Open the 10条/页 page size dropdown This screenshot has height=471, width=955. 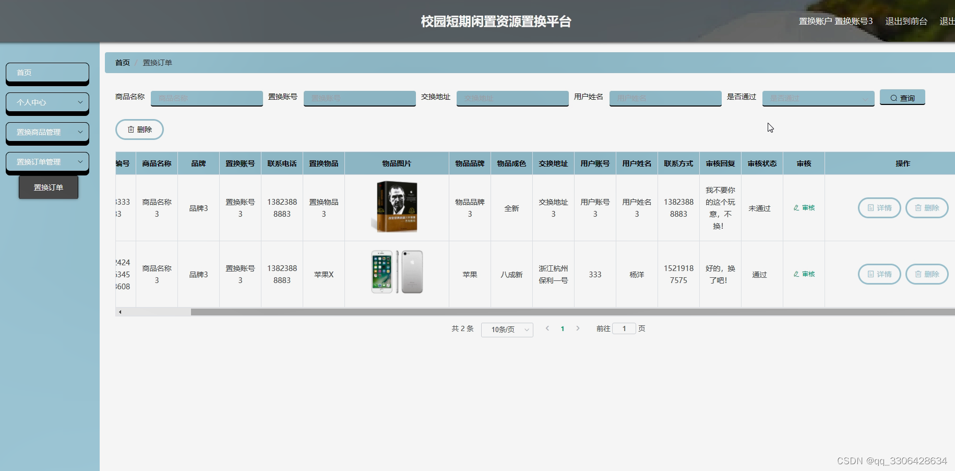pos(507,329)
